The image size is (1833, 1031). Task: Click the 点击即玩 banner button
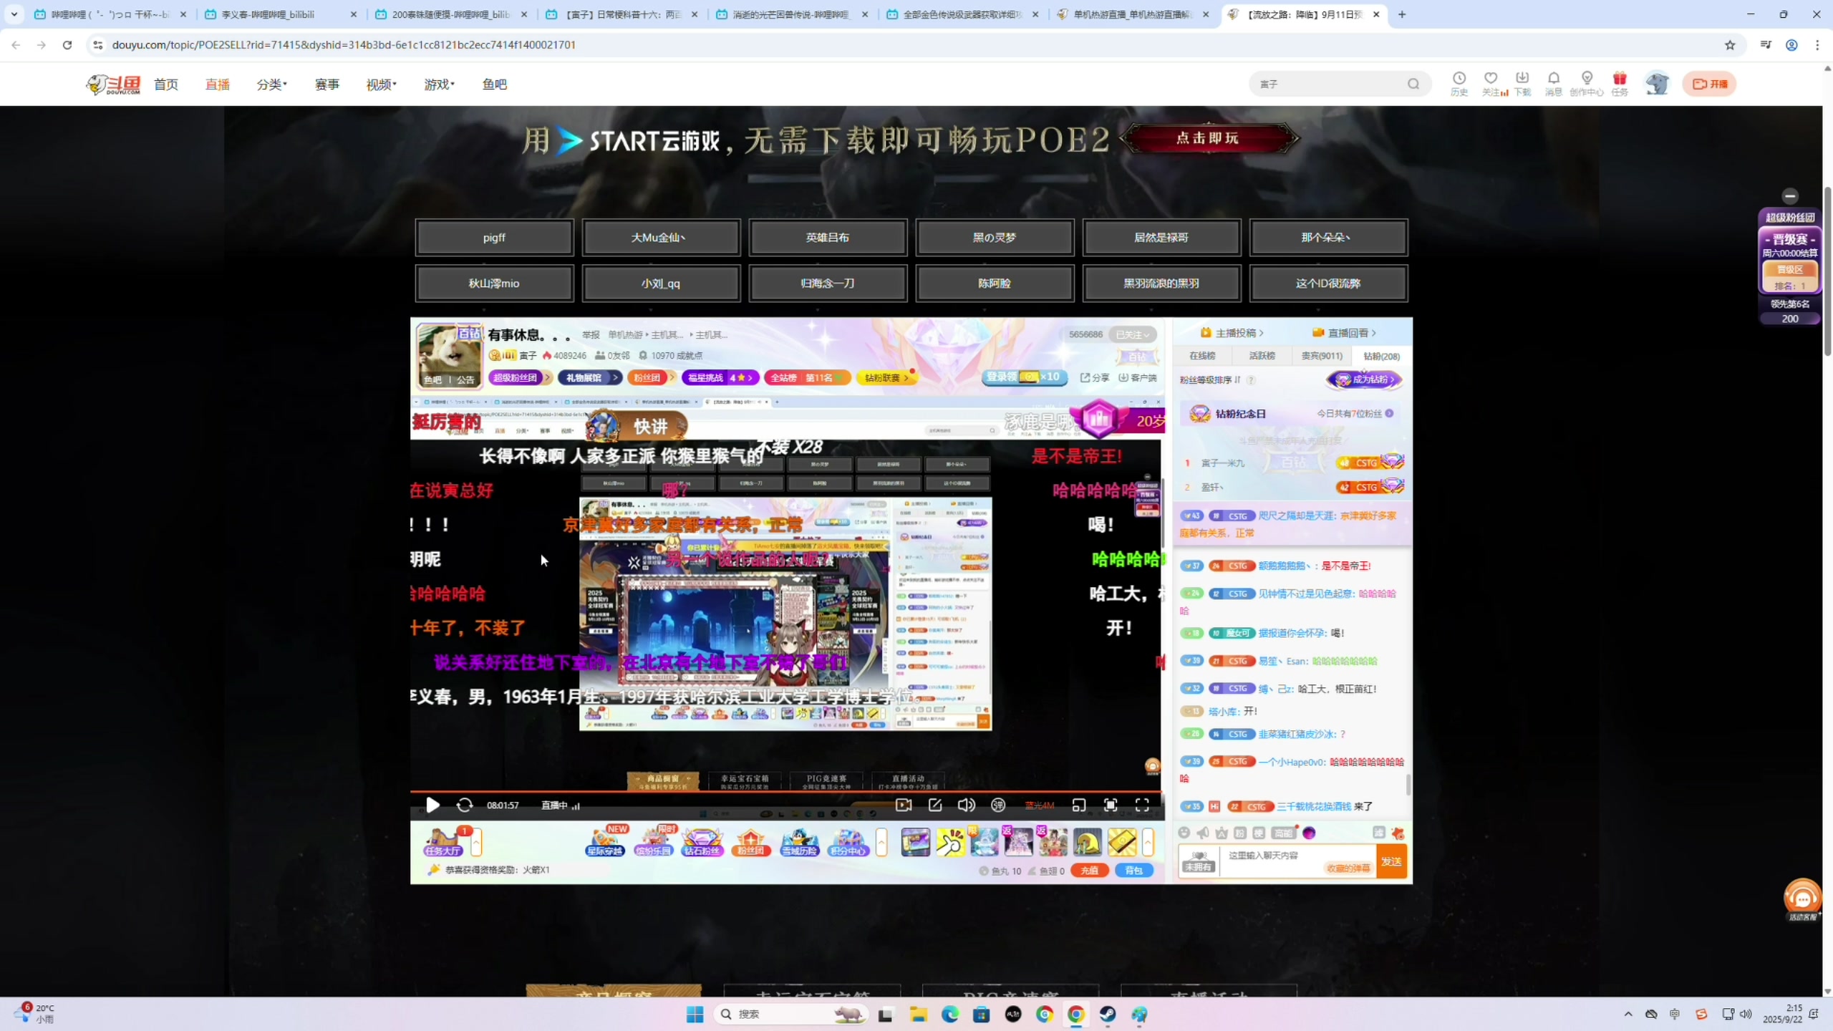(x=1208, y=138)
